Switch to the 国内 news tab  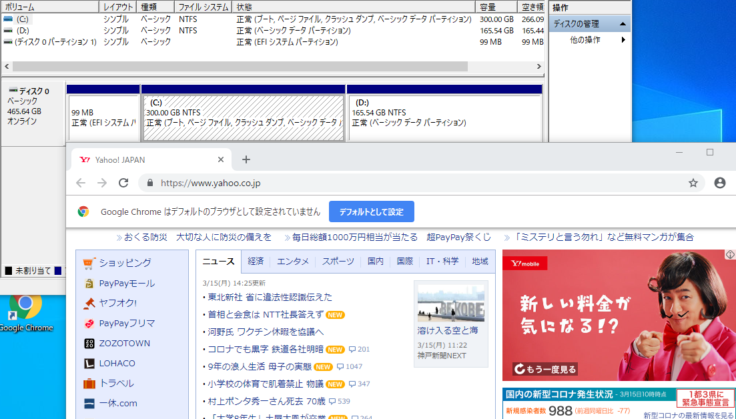coord(376,262)
